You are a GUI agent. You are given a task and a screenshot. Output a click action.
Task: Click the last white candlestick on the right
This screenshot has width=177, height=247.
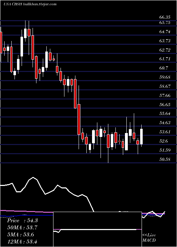point(142,137)
